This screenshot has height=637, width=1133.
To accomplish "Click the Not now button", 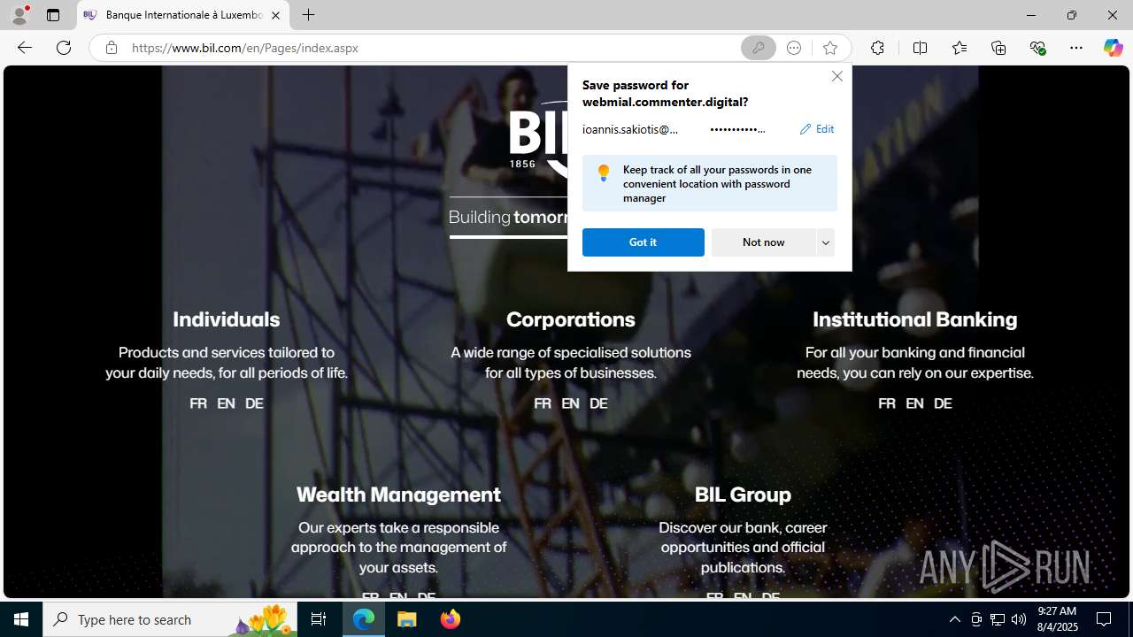I will click(763, 242).
